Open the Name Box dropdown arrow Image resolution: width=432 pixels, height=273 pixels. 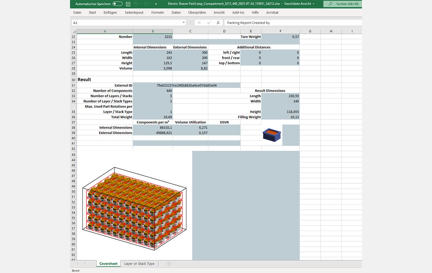pos(183,23)
